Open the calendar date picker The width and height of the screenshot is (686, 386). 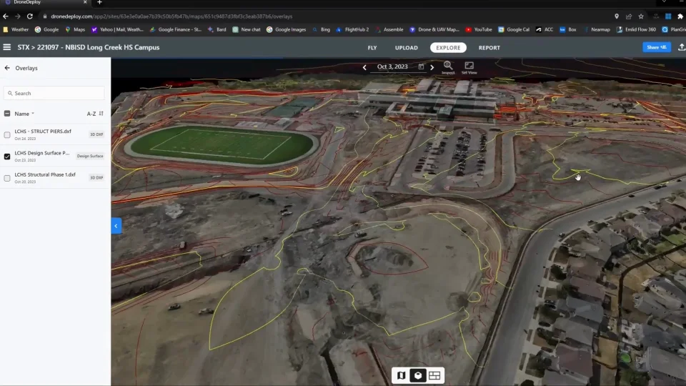pyautogui.click(x=421, y=66)
